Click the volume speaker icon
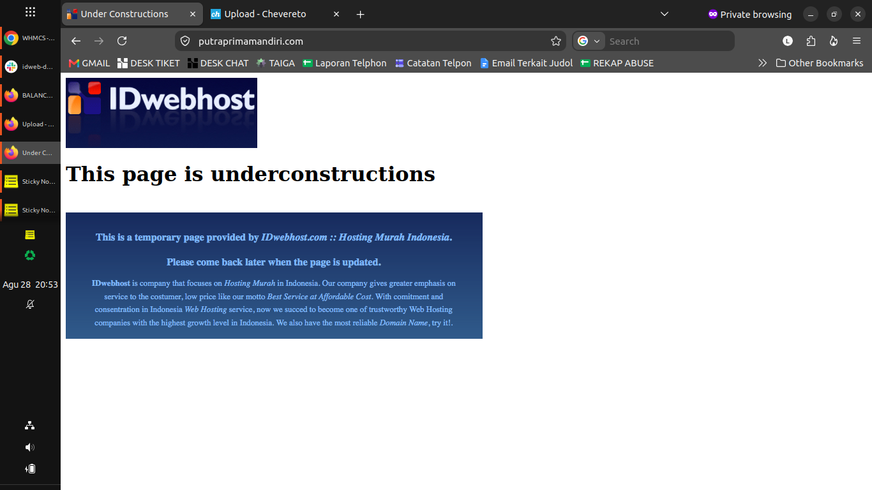Viewport: 872px width, 490px height. (30, 447)
